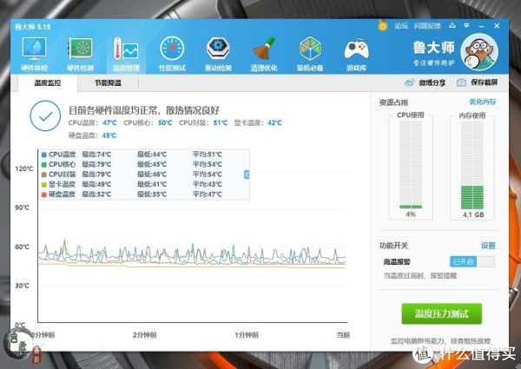Image resolution: width=521 pixels, height=369 pixels.
Task: Toggle the blue CPU温度 legend square
Action: (x=43, y=155)
